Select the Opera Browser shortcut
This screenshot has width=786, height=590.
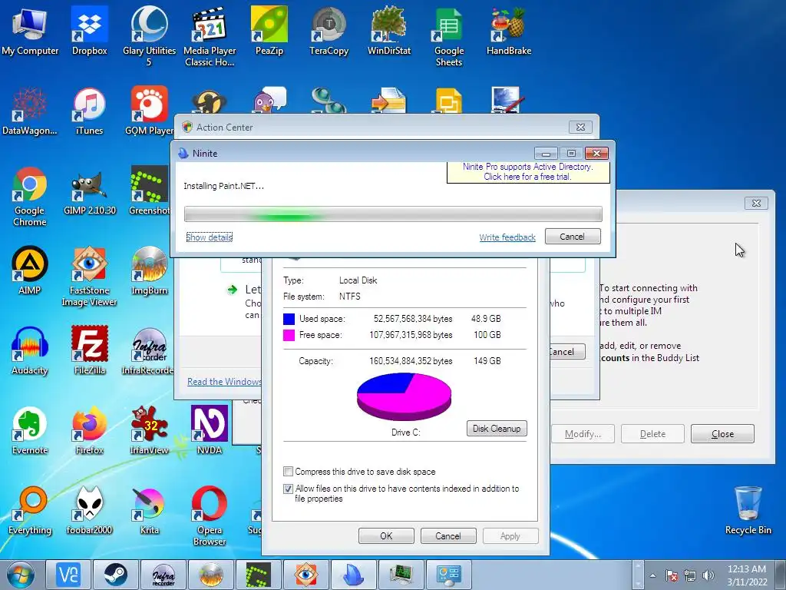click(x=210, y=515)
